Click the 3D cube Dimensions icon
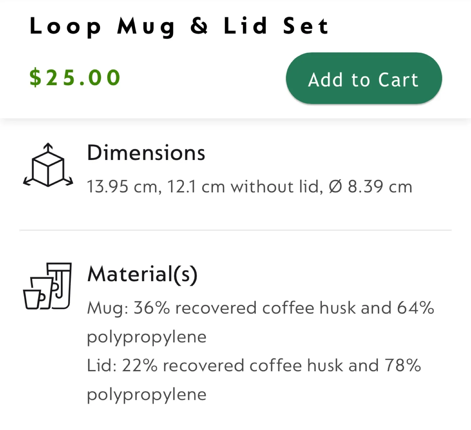This screenshot has width=471, height=430. [x=48, y=166]
